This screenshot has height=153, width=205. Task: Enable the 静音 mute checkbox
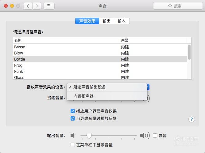click(155, 136)
